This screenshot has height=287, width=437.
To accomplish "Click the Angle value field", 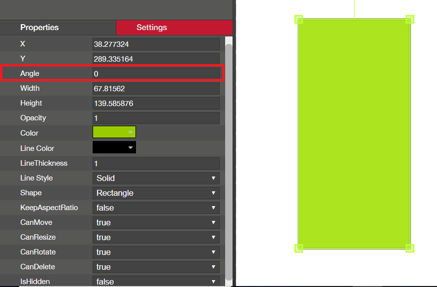I will pyautogui.click(x=156, y=73).
